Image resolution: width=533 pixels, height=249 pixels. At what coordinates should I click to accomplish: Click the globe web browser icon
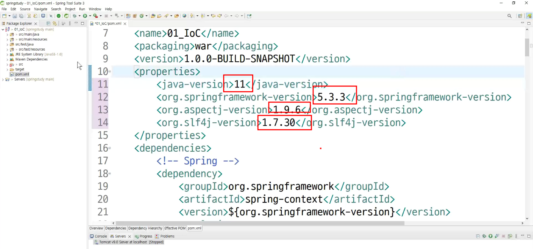click(185, 16)
